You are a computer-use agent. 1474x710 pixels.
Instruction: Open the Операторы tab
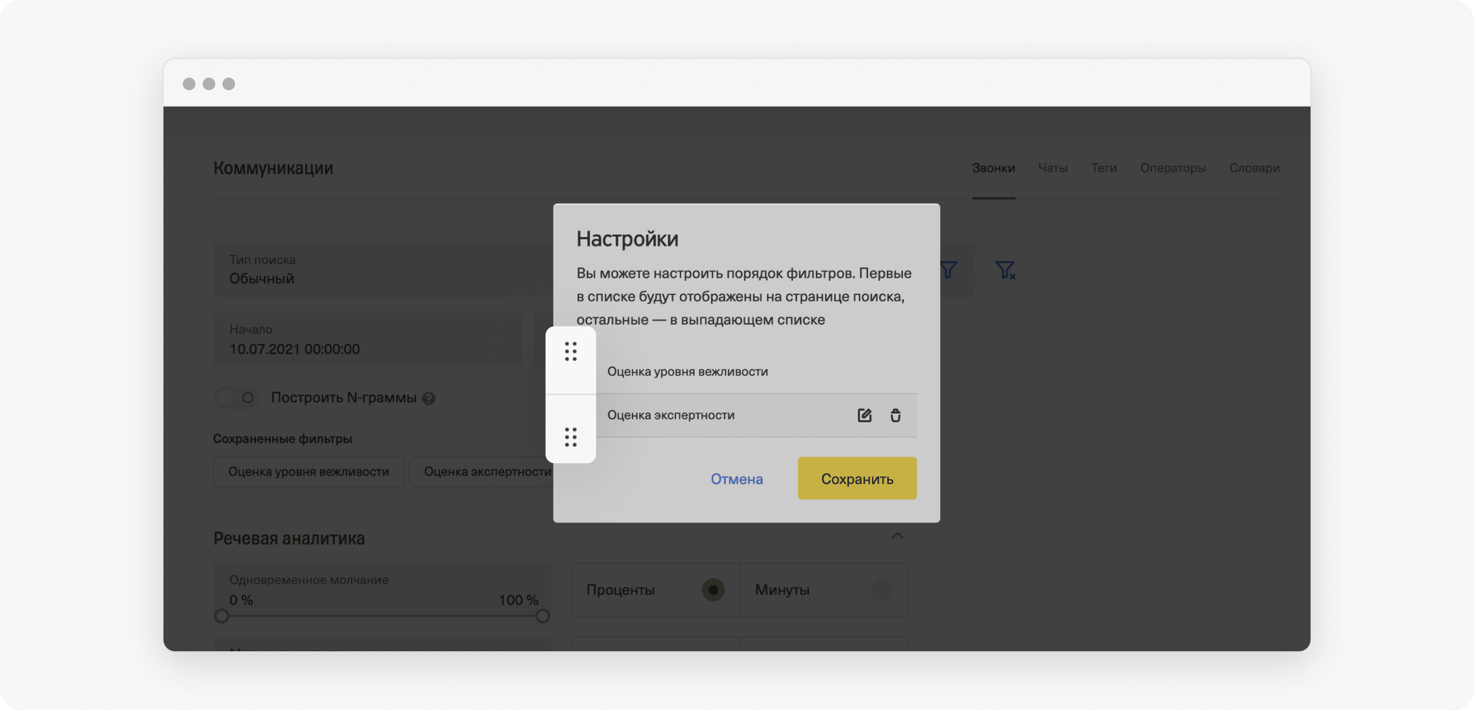click(1173, 168)
